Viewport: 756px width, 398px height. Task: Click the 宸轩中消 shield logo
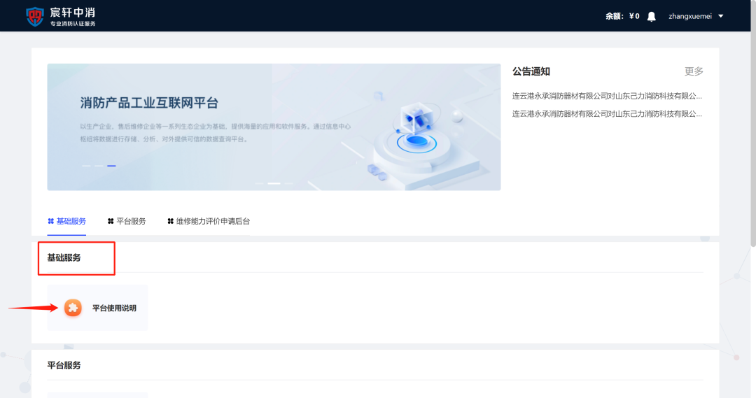click(x=35, y=16)
